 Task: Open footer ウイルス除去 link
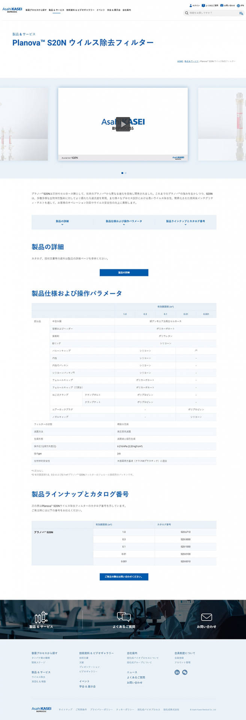click(x=38, y=677)
